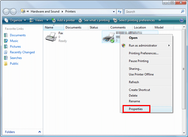
Task: Click the breadcrumb overflow chevrons
Action: point(28,11)
